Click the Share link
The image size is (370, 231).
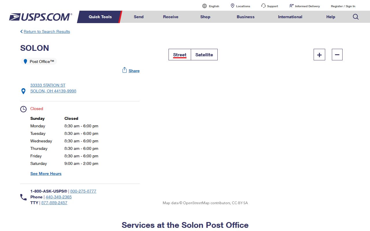coord(134,71)
